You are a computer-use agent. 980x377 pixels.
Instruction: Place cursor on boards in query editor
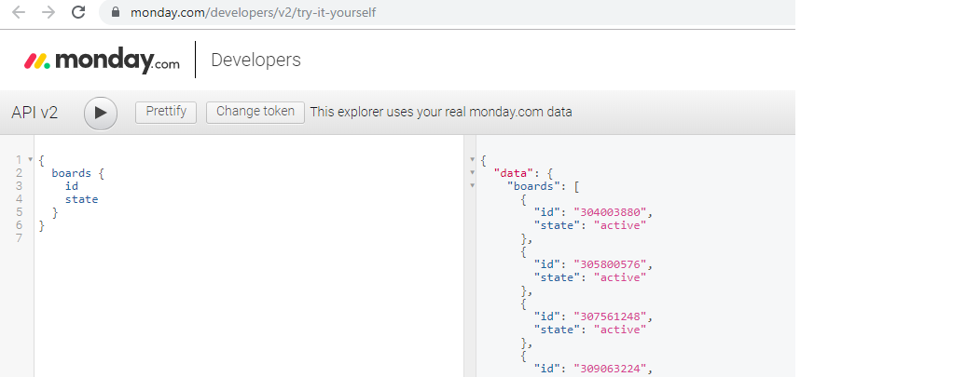click(x=71, y=173)
